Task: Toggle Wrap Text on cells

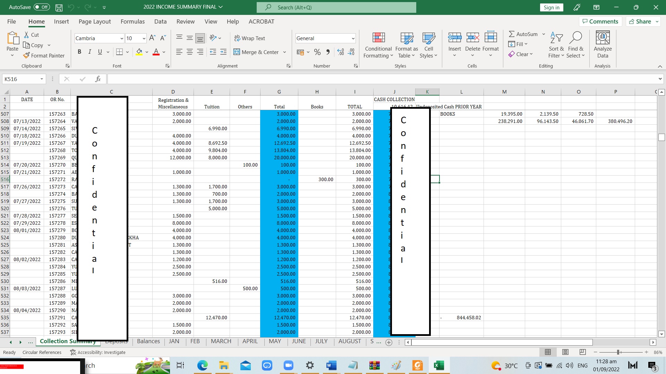Action: coord(250,38)
